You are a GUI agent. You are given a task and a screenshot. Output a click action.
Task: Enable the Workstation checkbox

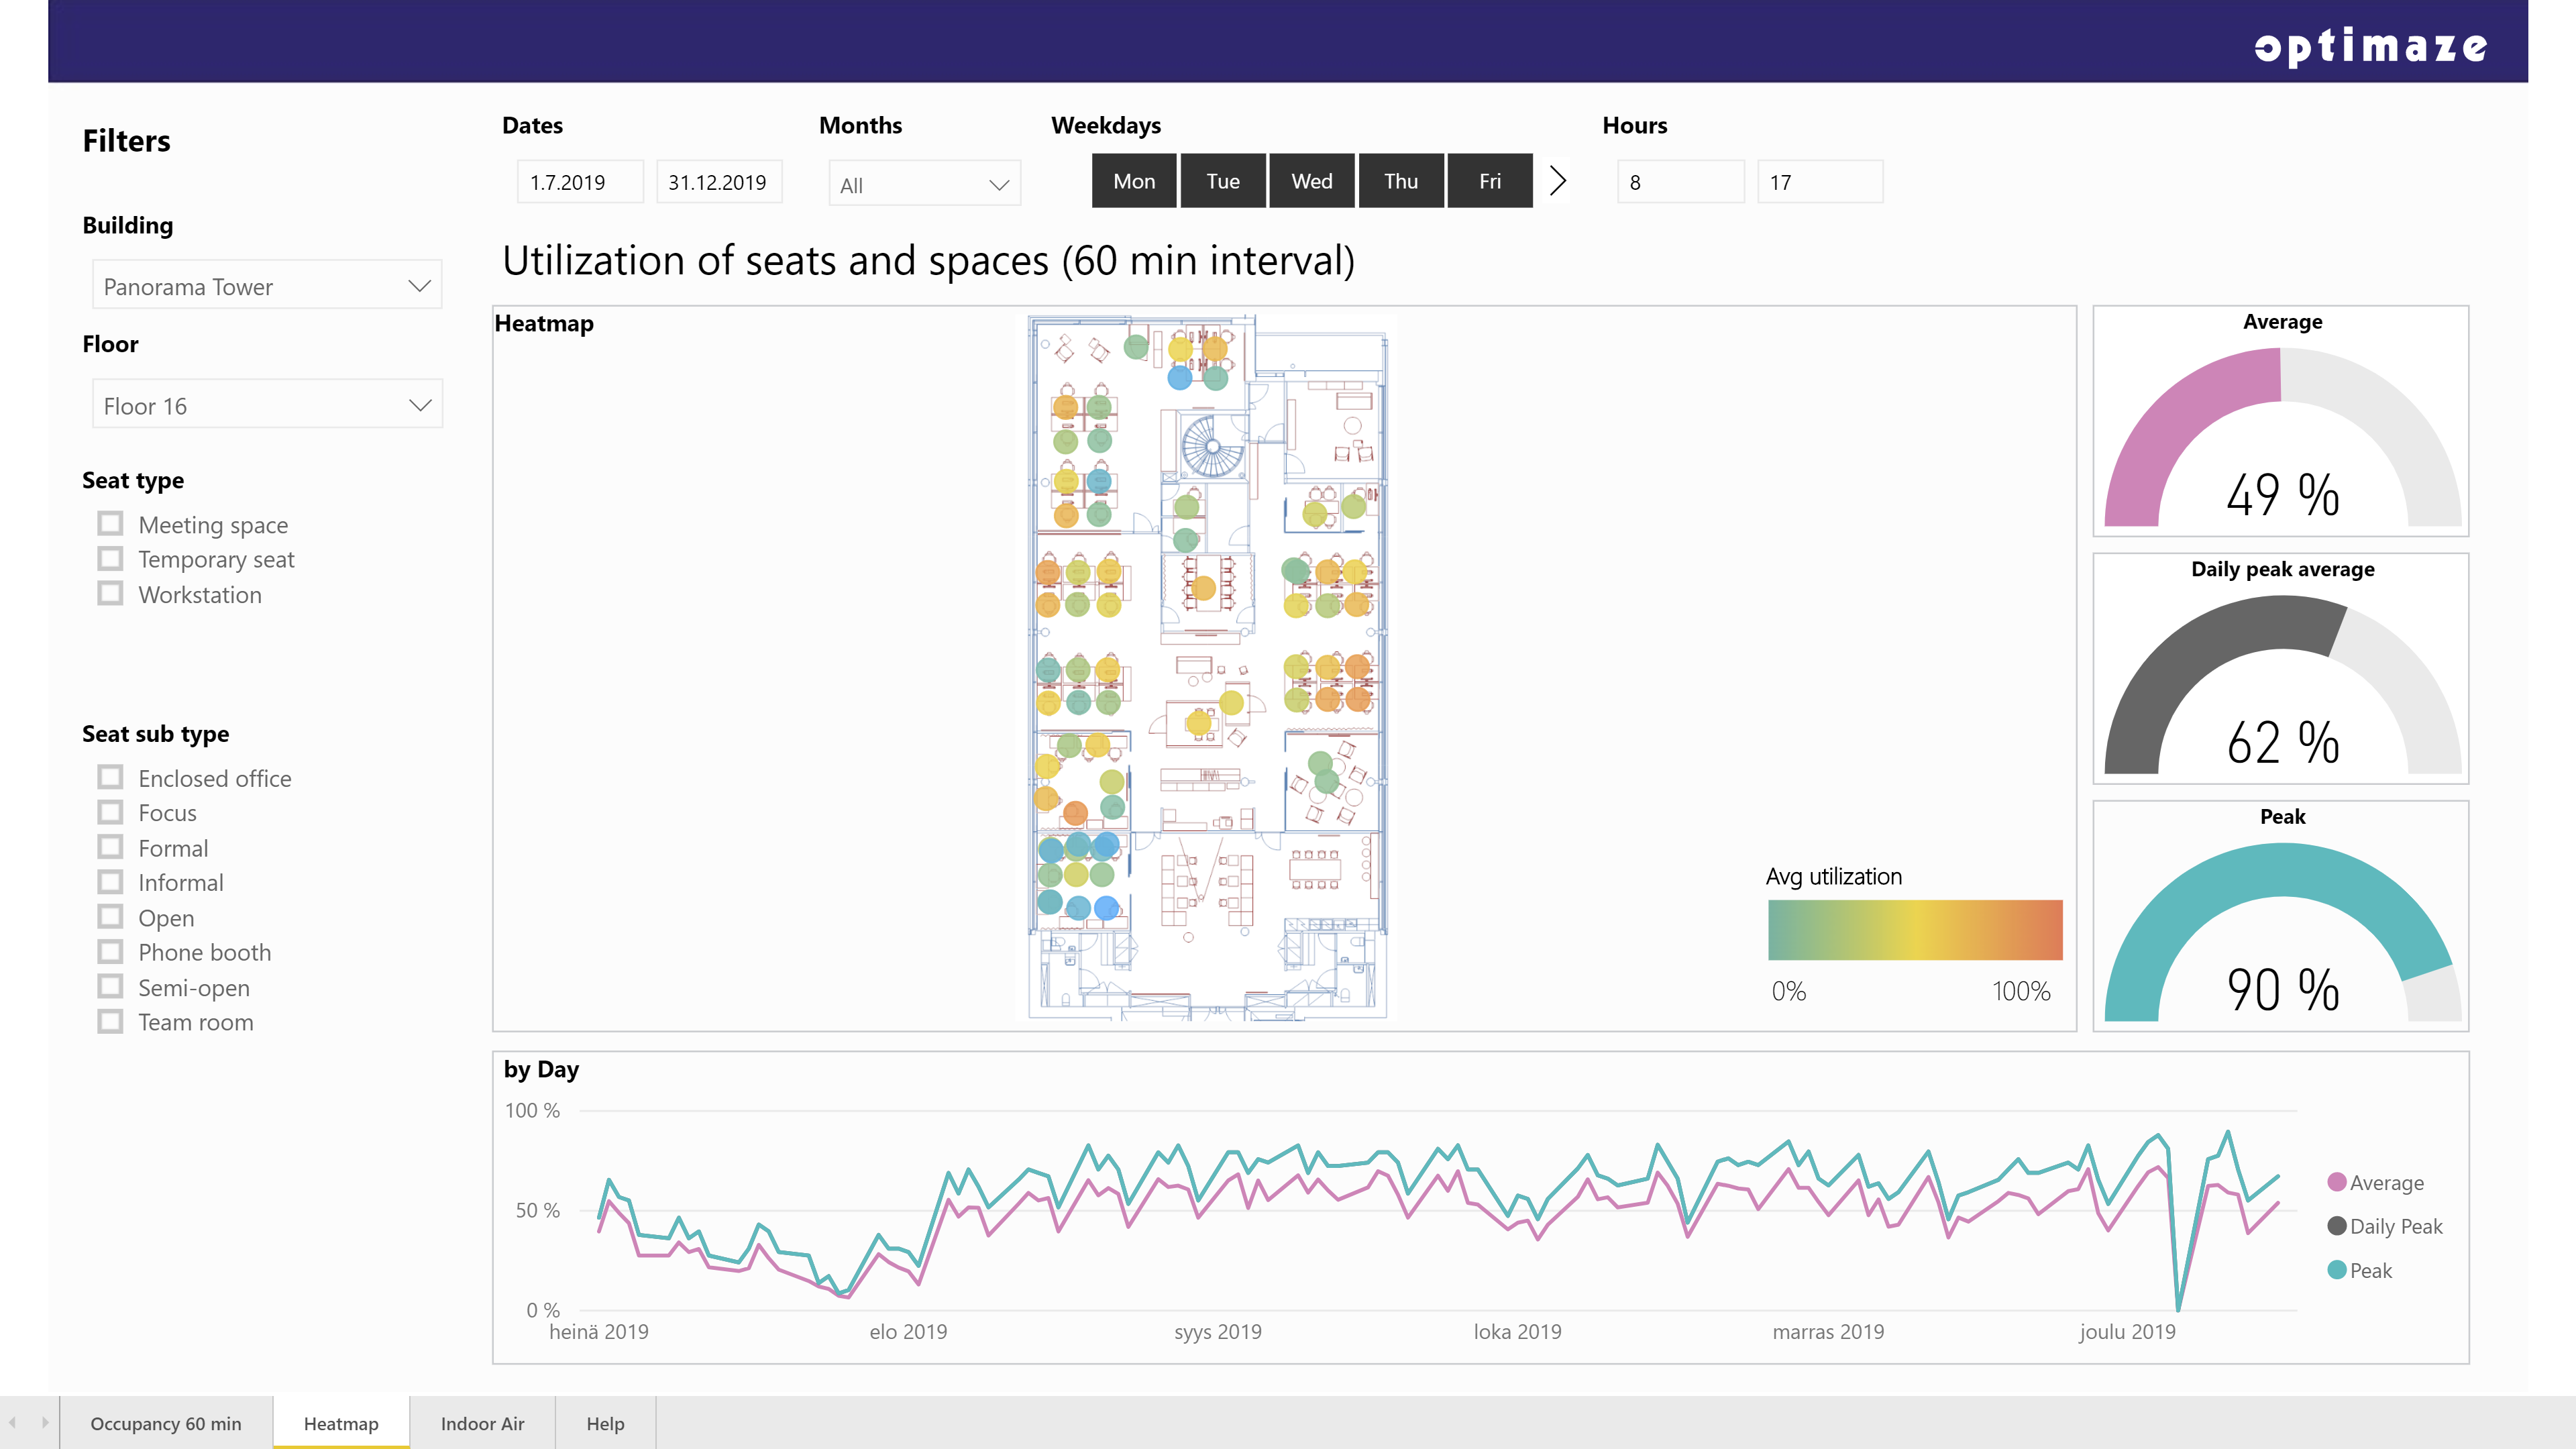pyautogui.click(x=110, y=594)
